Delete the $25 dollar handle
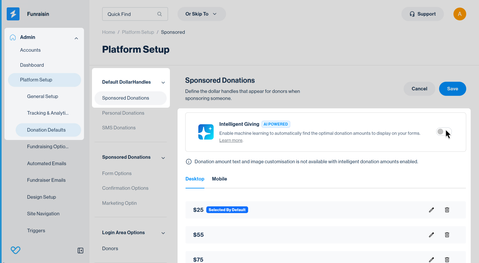Image resolution: width=479 pixels, height=263 pixels. coord(447,210)
